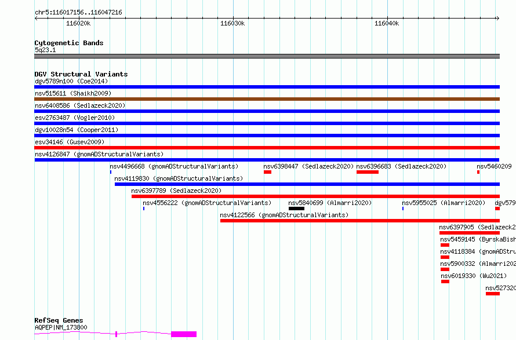Image resolution: width=516 pixels, height=340 pixels.
Task: Select the gray 5q23.1 cytogenetic band bar
Action: pyautogui.click(x=267, y=56)
